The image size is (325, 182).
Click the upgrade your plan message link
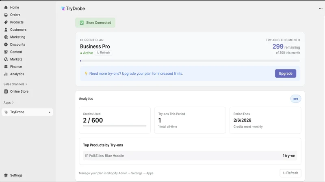136,74
